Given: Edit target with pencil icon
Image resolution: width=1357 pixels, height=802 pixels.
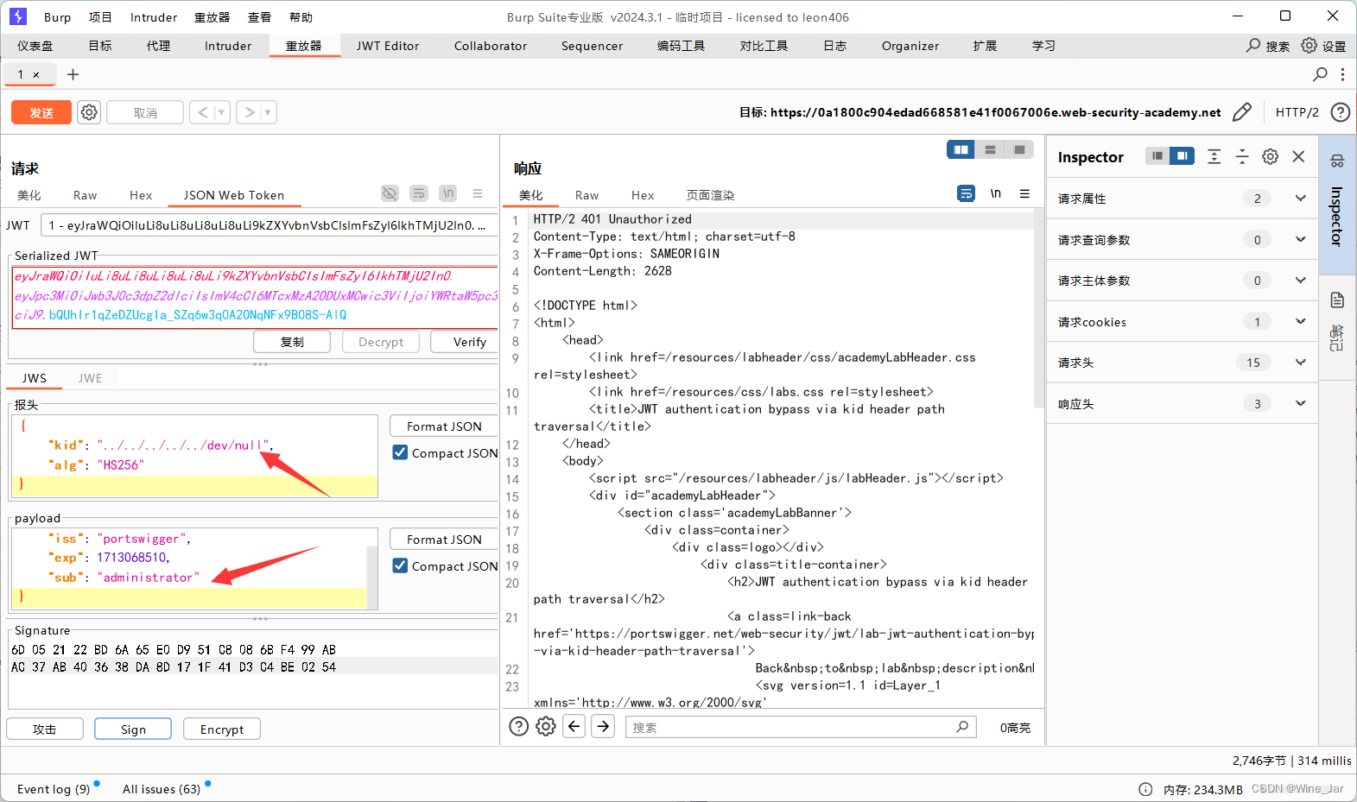Looking at the screenshot, I should coord(1241,112).
